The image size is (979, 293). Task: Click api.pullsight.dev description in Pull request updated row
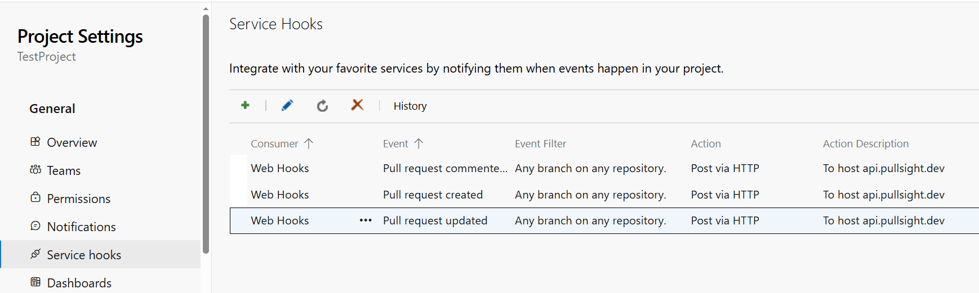pyautogui.click(x=884, y=220)
